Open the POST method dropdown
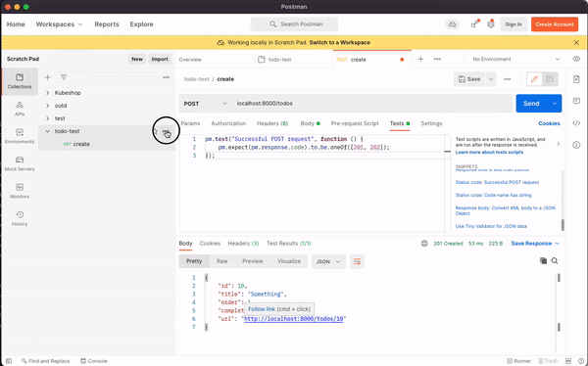The height and width of the screenshot is (366, 588). [205, 104]
